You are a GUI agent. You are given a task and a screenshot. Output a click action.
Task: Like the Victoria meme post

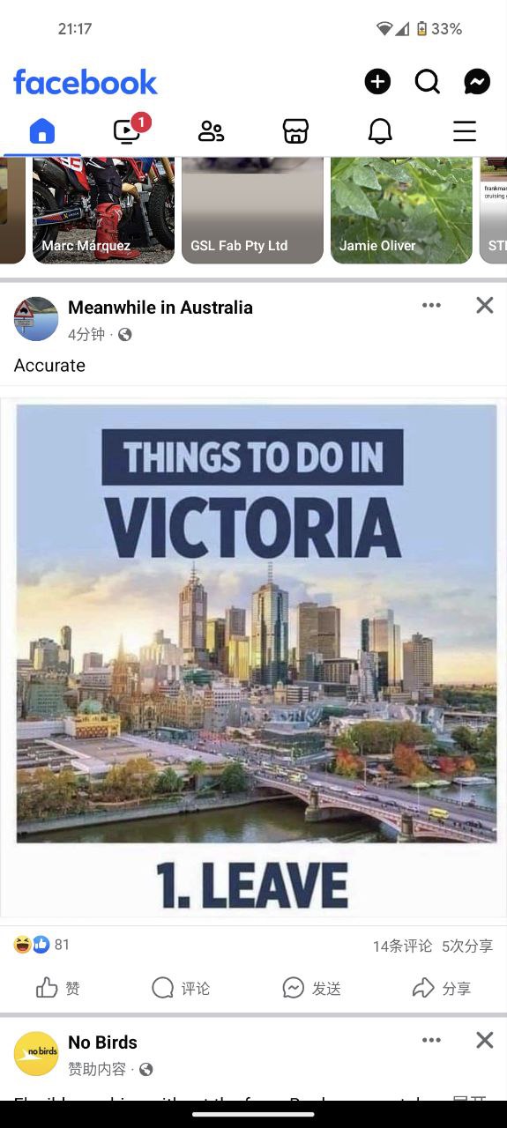(x=58, y=988)
